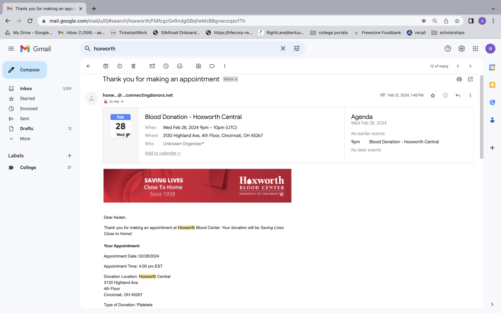Open Google apps grid
This screenshot has width=501, height=313.
[x=475, y=49]
